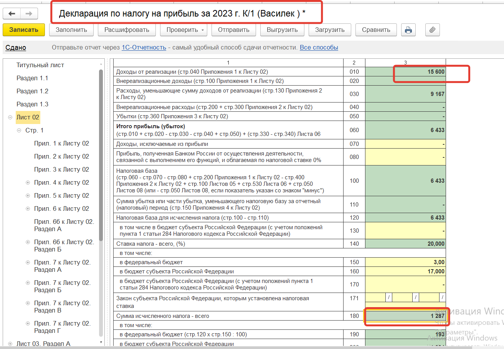Click the Загрузить button
Viewport: 504px width, 349px height.
[x=330, y=30]
